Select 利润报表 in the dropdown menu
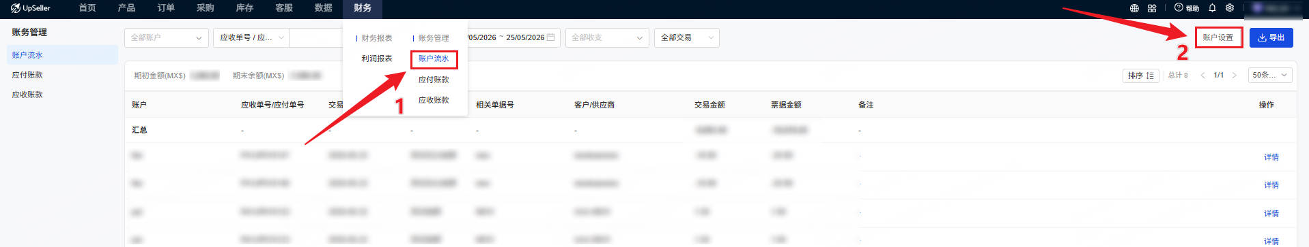Screen dimensions: 1309x247 coord(377,59)
